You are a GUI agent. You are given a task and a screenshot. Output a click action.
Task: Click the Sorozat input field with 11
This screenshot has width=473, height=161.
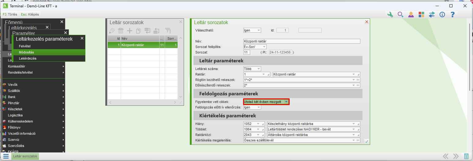click(246, 52)
